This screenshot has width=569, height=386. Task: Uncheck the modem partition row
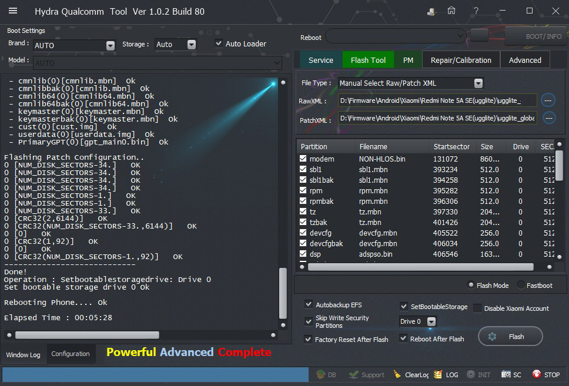tap(303, 159)
